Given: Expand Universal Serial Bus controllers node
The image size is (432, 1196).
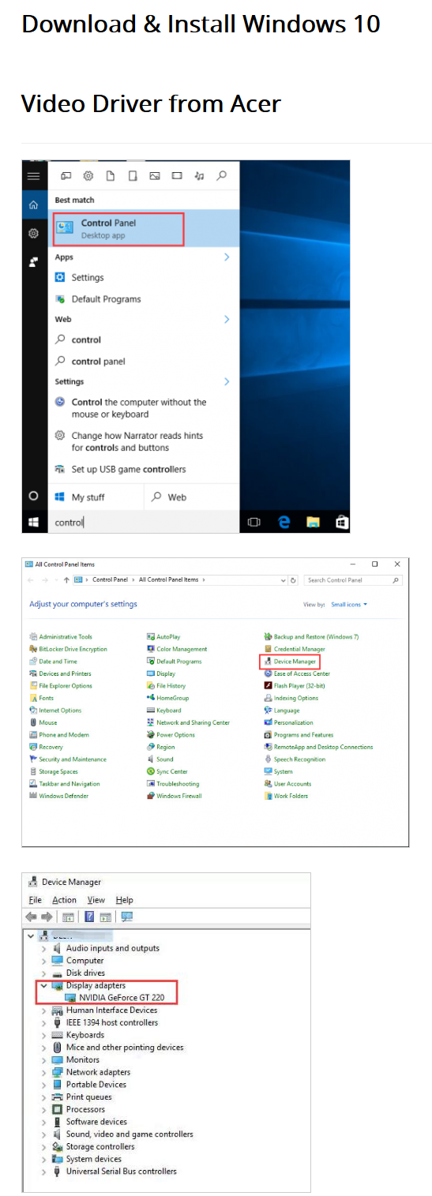Looking at the screenshot, I should [x=43, y=1172].
